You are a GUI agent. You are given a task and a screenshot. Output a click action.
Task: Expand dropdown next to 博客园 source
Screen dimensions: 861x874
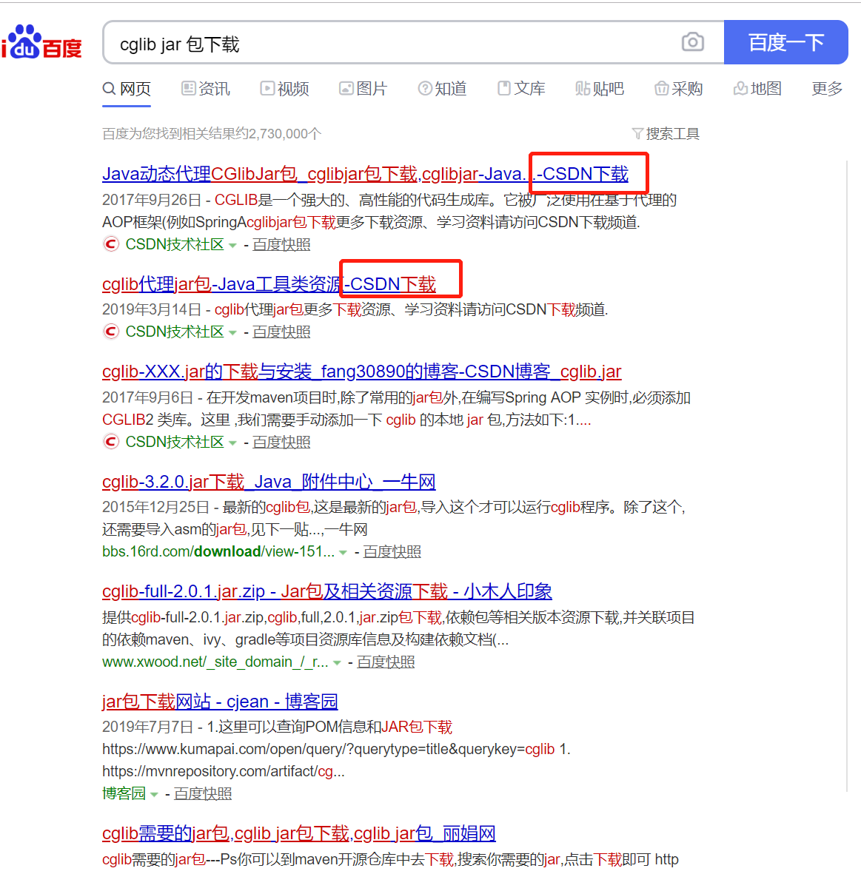154,794
